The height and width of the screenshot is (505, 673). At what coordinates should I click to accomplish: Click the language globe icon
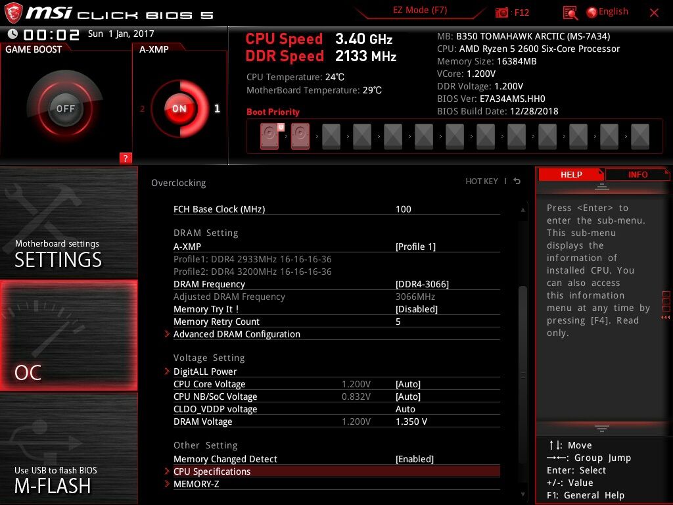click(x=592, y=12)
